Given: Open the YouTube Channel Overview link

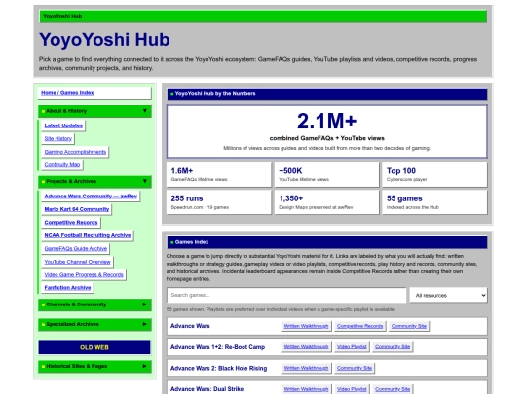Looking at the screenshot, I should point(77,262).
